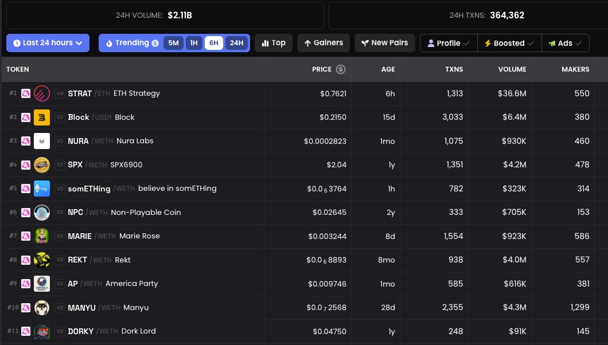Toggle the Profile filter
The image size is (608, 345).
click(x=448, y=43)
